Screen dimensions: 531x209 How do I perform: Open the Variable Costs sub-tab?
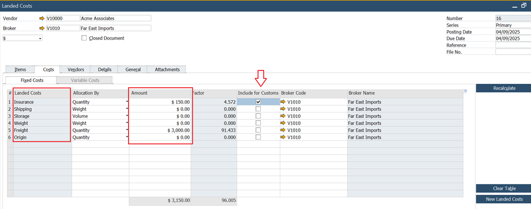[85, 80]
